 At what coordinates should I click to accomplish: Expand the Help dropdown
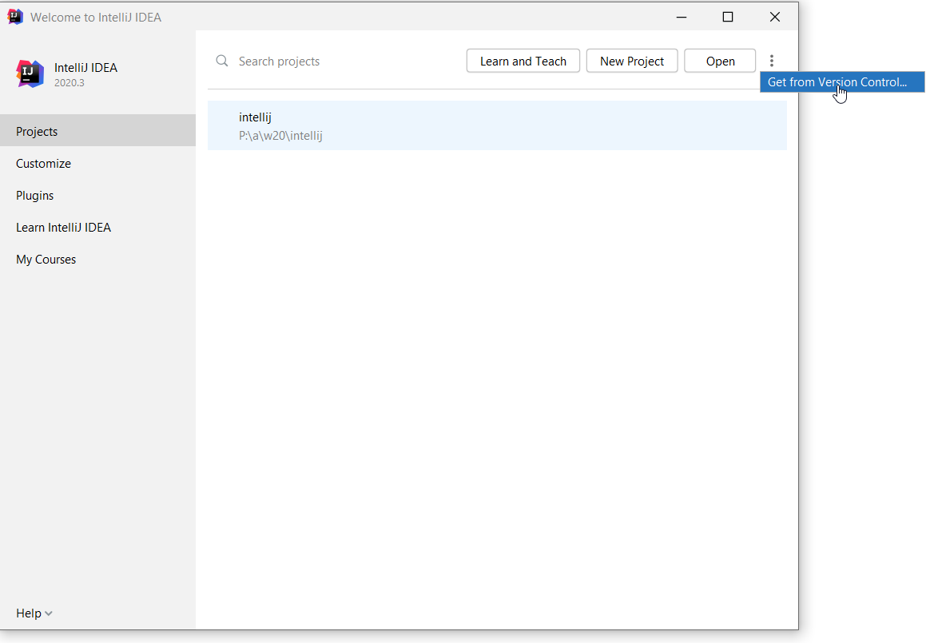(x=34, y=613)
